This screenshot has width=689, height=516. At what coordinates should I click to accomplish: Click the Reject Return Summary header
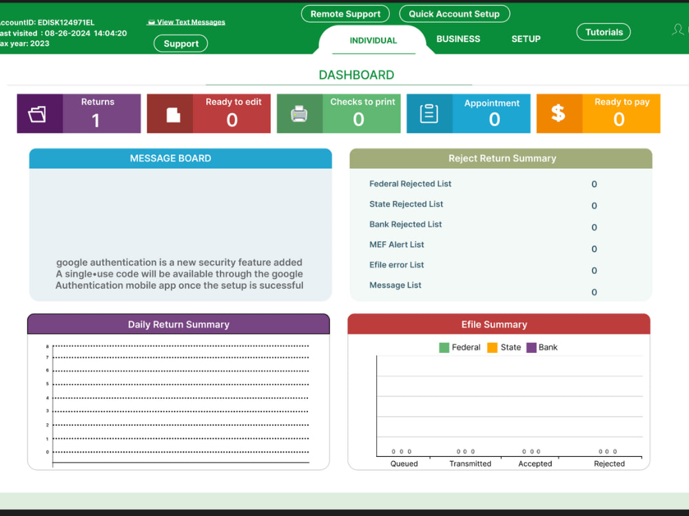501,158
